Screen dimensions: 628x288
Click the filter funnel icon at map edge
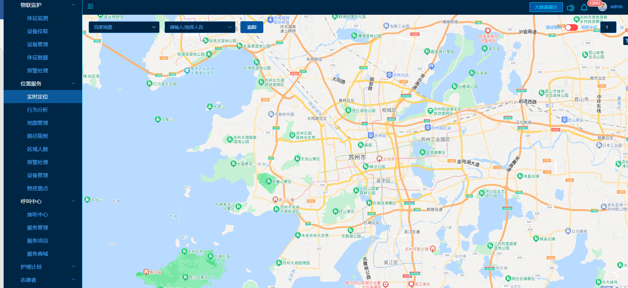point(626,41)
